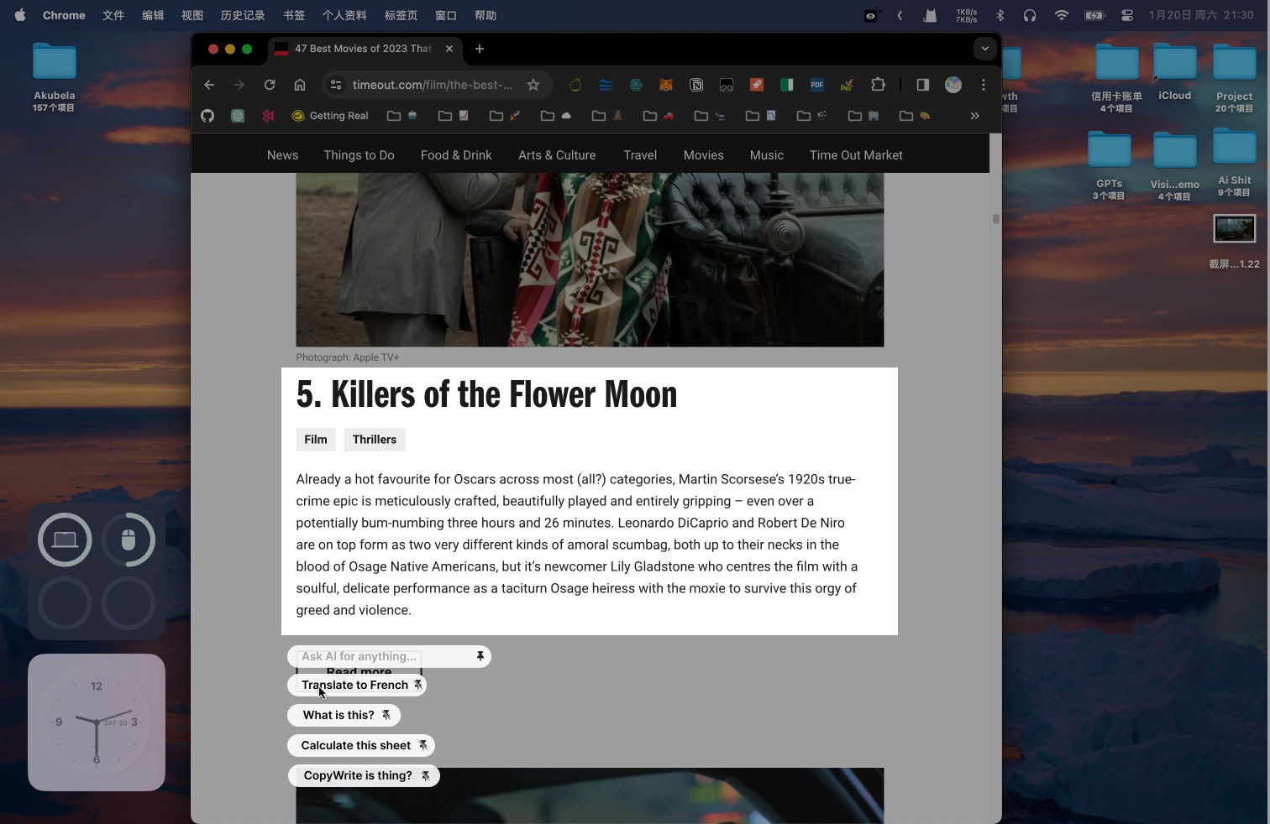Image resolution: width=1270 pixels, height=824 pixels.
Task: Click the green-white flag extension icon
Action: 787,85
